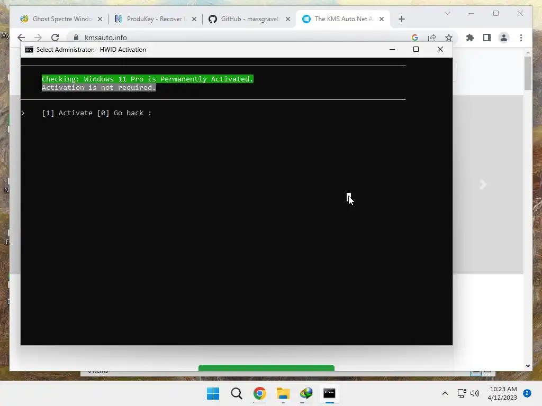Viewport: 542px width, 406px height.
Task: Go forward in Chrome browser
Action: pyautogui.click(x=38, y=38)
